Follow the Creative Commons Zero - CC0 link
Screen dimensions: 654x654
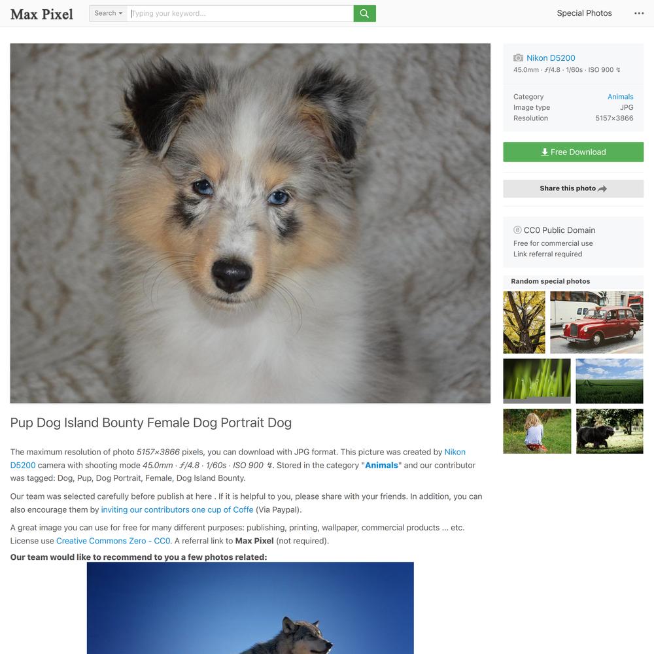point(113,541)
